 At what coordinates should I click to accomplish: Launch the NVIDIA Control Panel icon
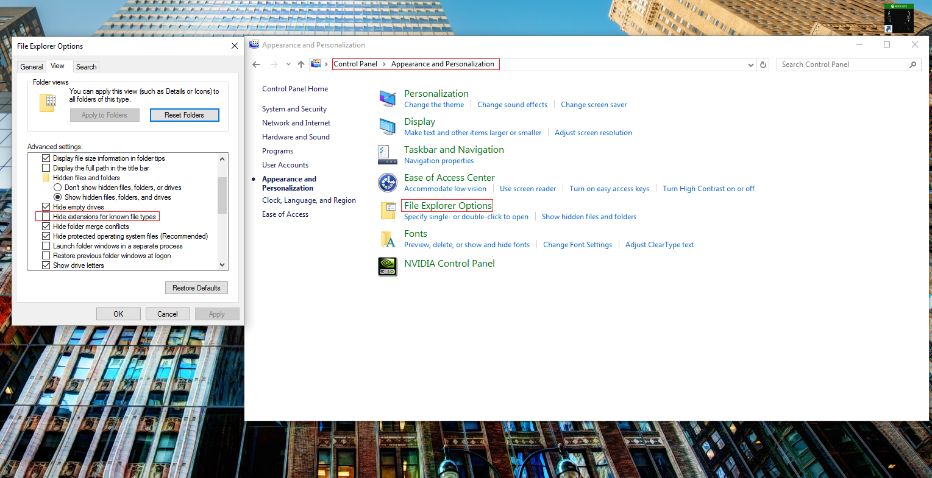(387, 266)
